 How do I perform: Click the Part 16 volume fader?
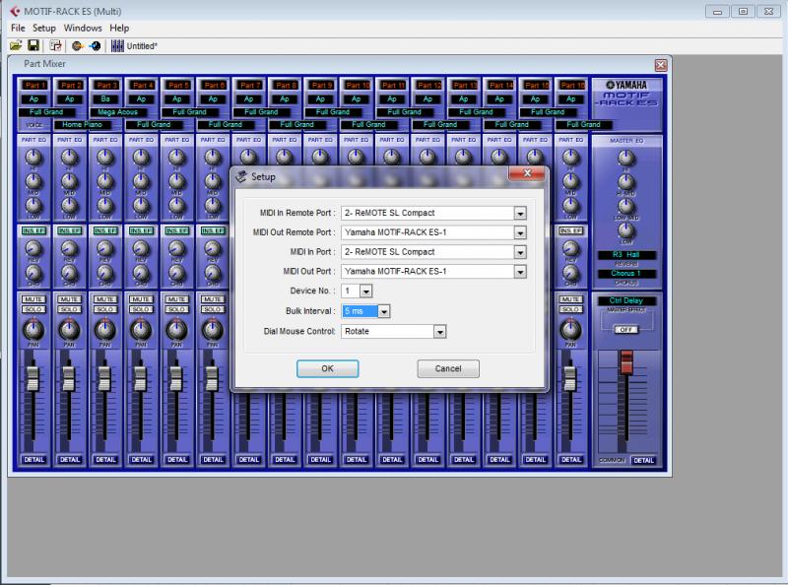[569, 379]
